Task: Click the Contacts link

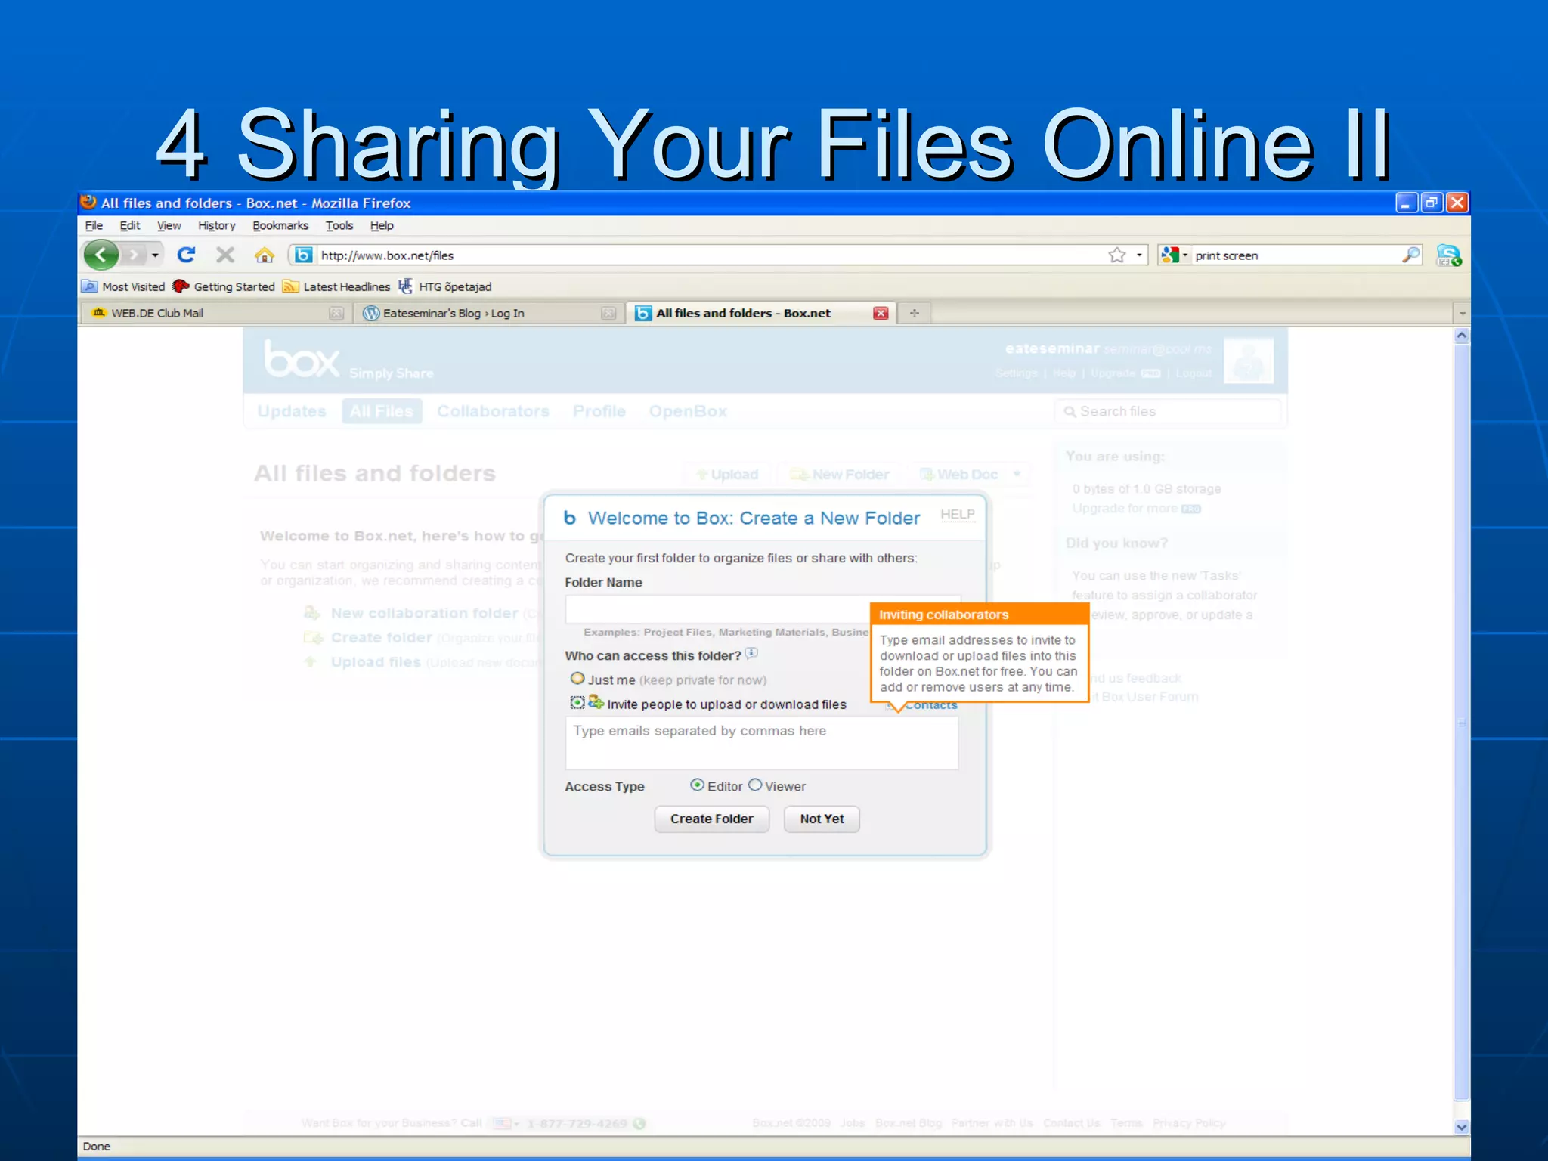Action: [x=931, y=706]
